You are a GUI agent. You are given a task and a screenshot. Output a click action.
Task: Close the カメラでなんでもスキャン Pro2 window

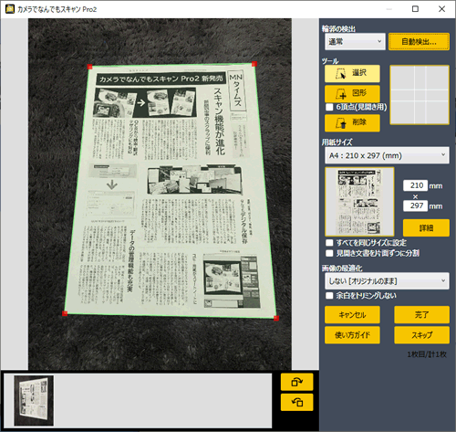click(x=441, y=9)
